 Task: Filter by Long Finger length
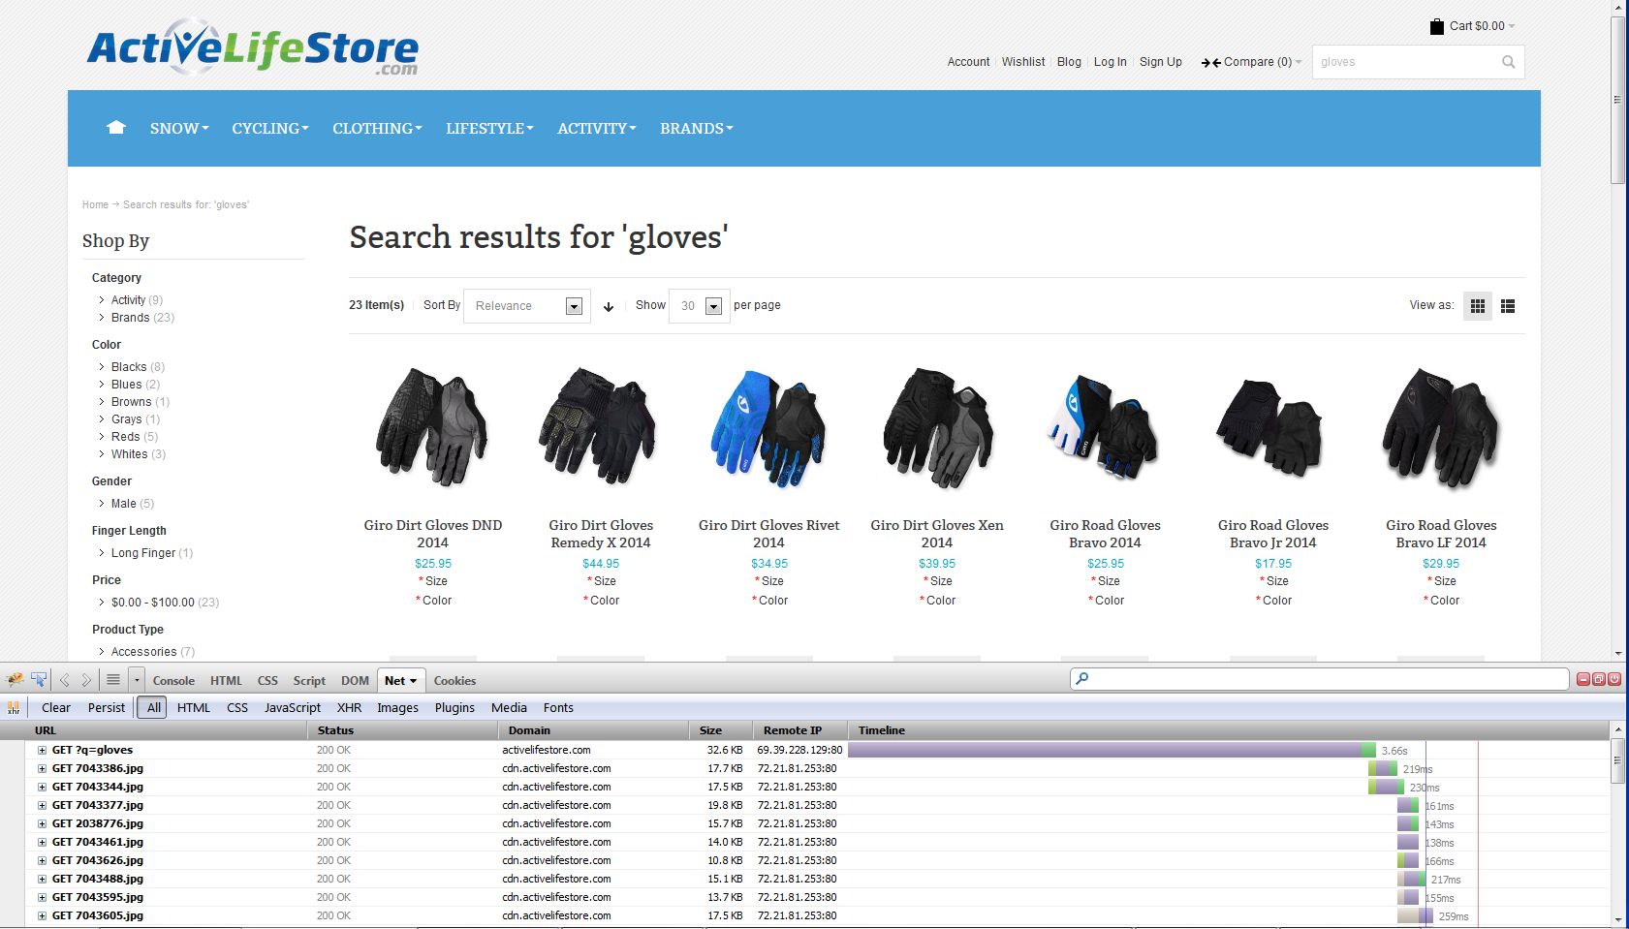(x=143, y=553)
